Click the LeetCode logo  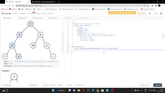(x=6, y=13)
